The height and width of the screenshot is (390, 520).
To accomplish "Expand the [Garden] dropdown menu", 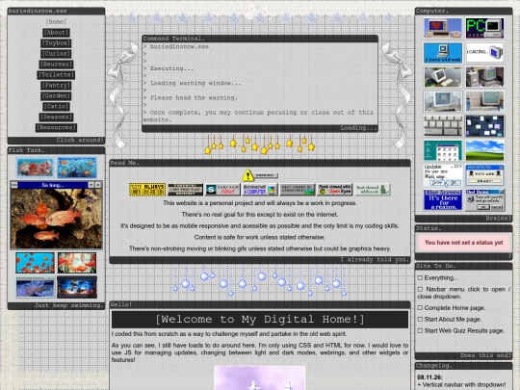I will click(x=56, y=96).
